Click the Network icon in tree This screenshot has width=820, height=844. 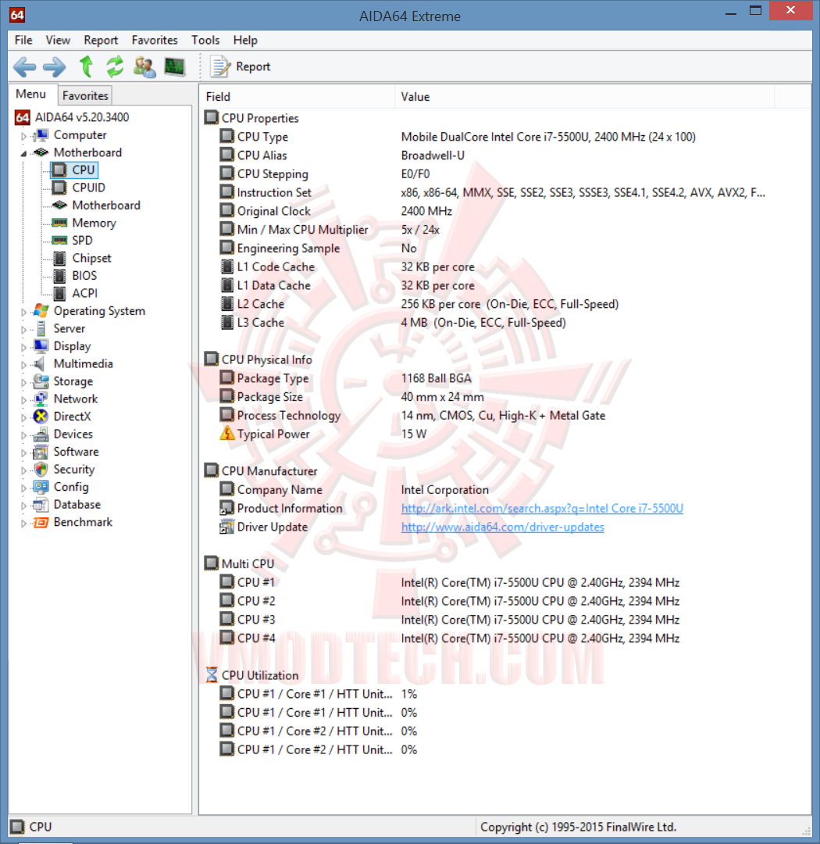coord(41,399)
